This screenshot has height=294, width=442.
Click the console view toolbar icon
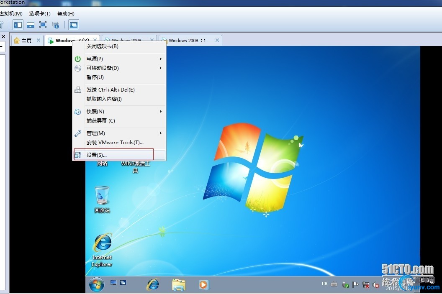(x=74, y=25)
